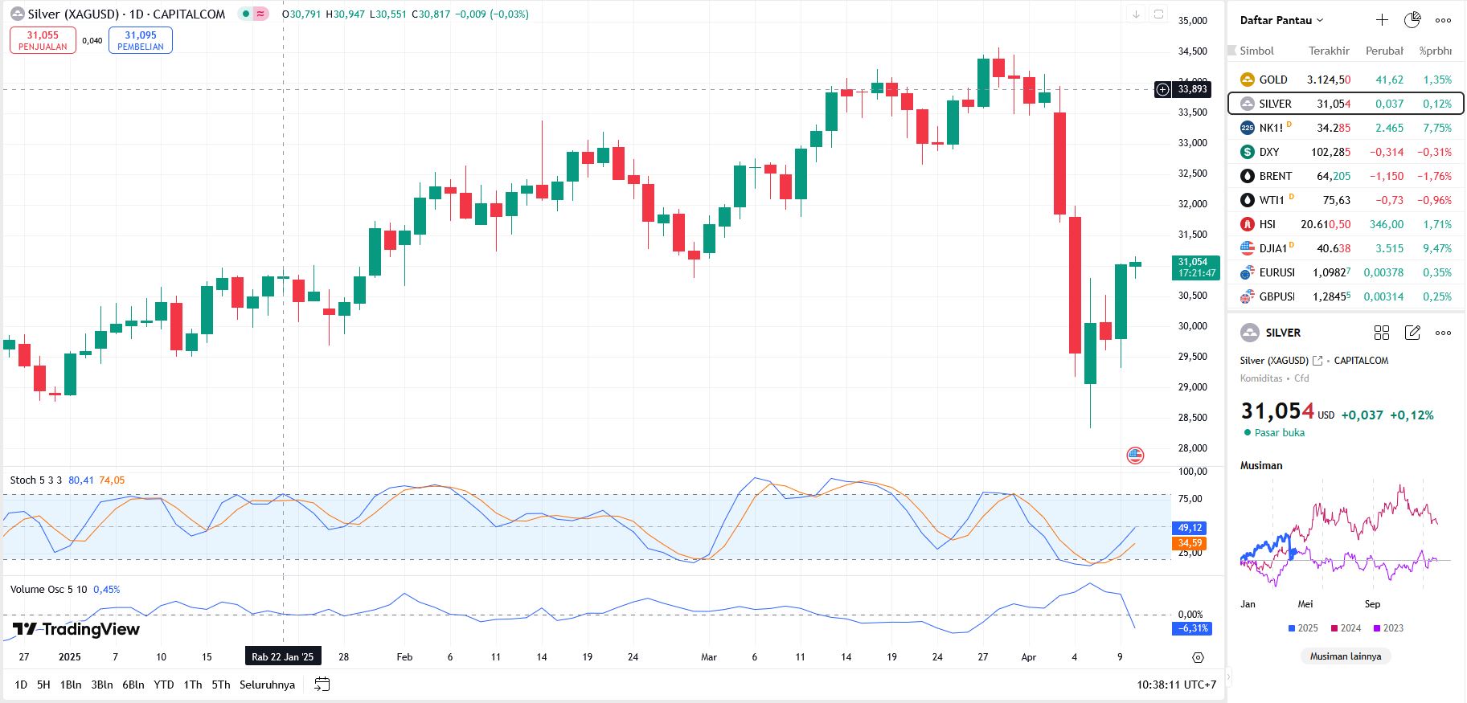Click the edit note icon beside SILVER

pyautogui.click(x=1412, y=333)
